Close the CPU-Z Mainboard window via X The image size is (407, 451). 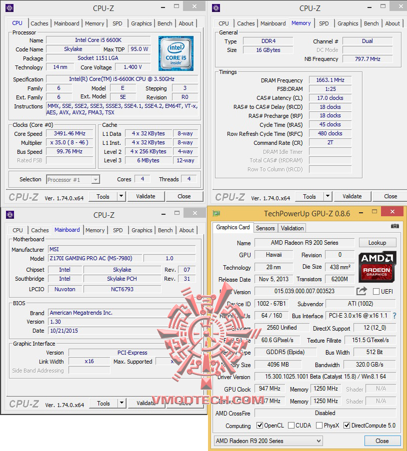[195, 213]
